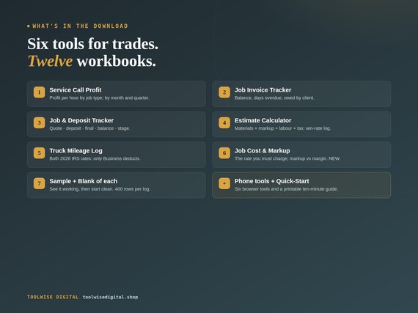Click 'The rate you must charge' description
Screen dimensions: 418x313
(287, 158)
